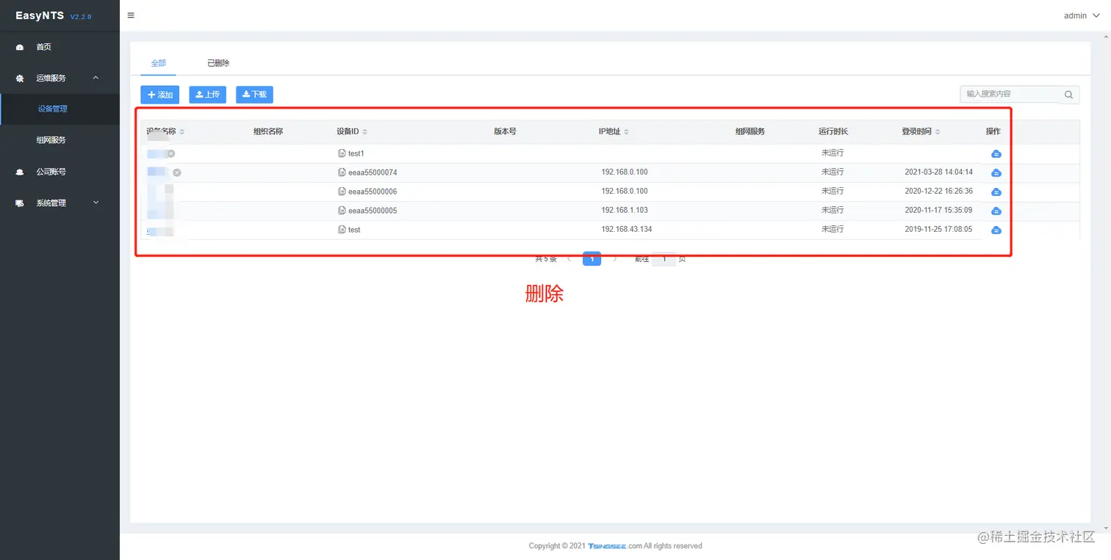Click the EasyNTS logo title
Image resolution: width=1111 pixels, height=560 pixels.
pyautogui.click(x=40, y=15)
